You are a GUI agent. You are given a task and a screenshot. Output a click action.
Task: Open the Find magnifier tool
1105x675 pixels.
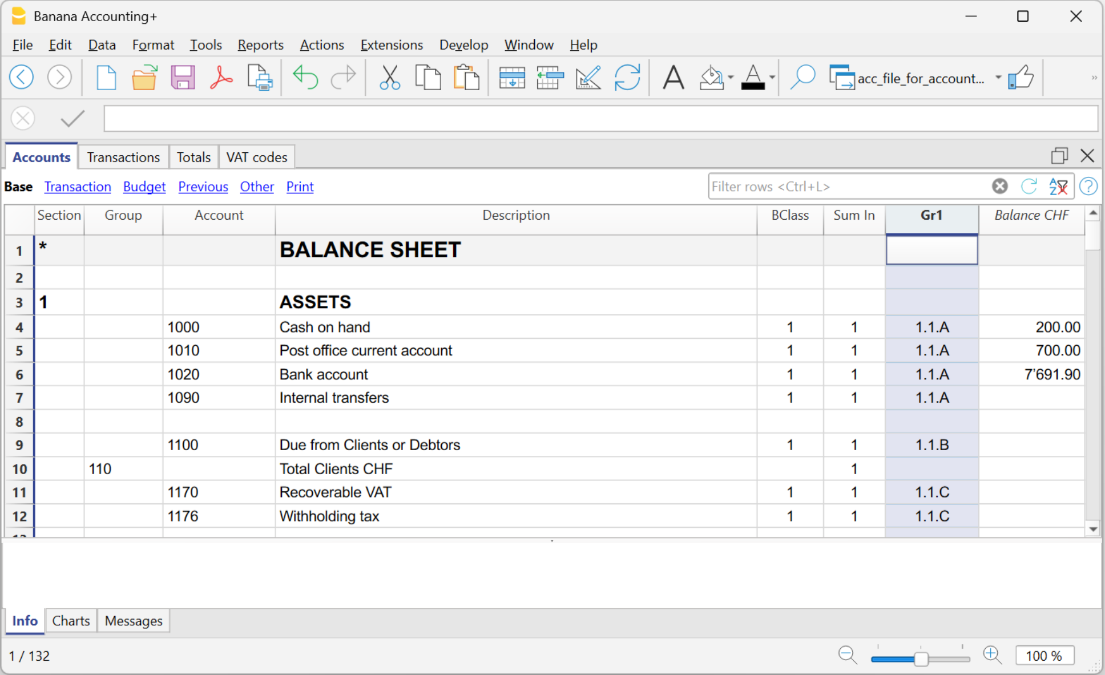802,77
